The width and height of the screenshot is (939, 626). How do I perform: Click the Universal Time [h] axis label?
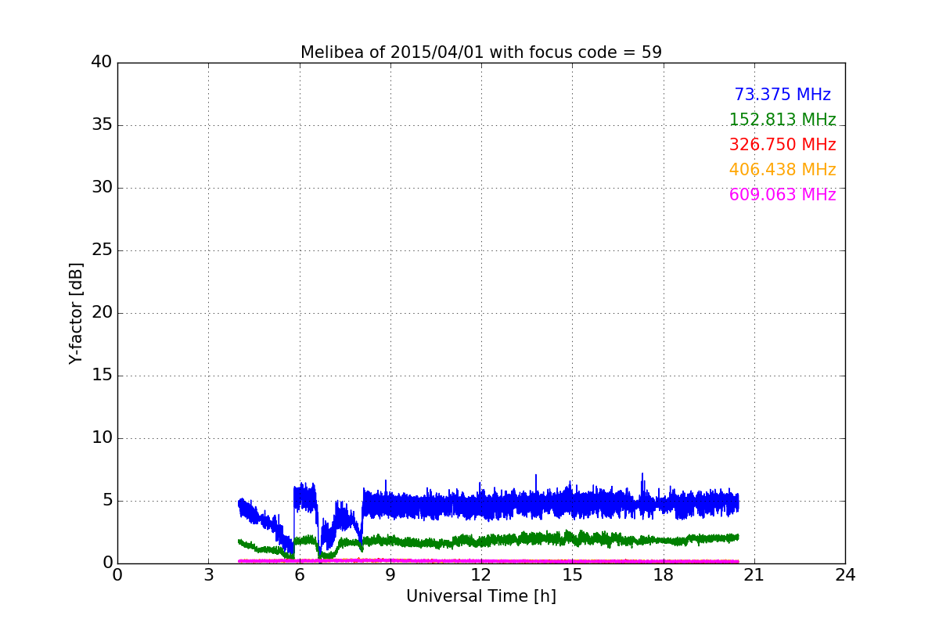481,596
